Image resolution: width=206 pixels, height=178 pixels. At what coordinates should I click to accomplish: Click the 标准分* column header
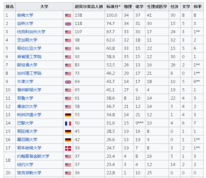coord(113,6)
